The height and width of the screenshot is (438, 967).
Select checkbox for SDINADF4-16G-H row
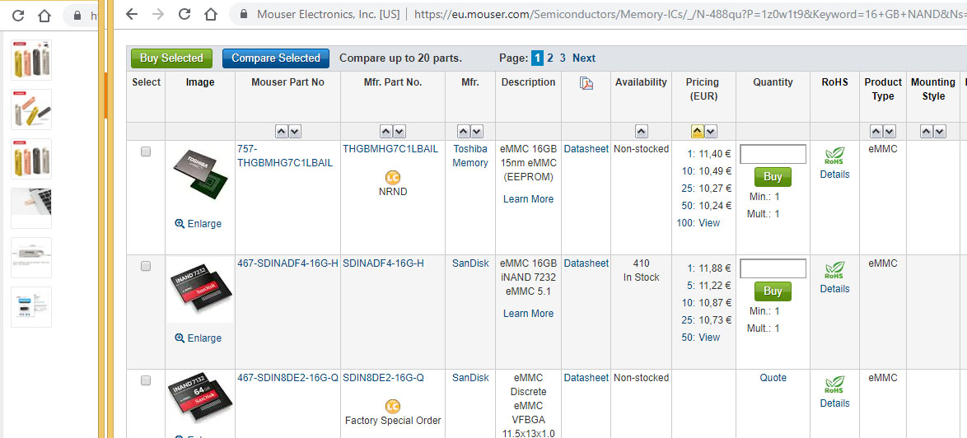coord(146,266)
